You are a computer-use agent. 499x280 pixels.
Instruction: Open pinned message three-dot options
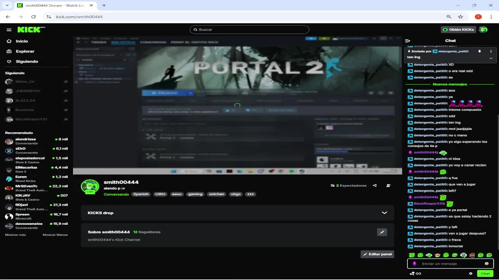pyautogui.click(x=491, y=51)
